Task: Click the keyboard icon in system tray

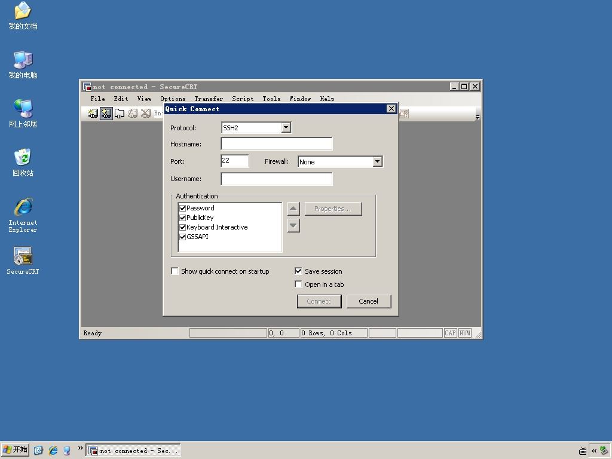Action: (582, 451)
